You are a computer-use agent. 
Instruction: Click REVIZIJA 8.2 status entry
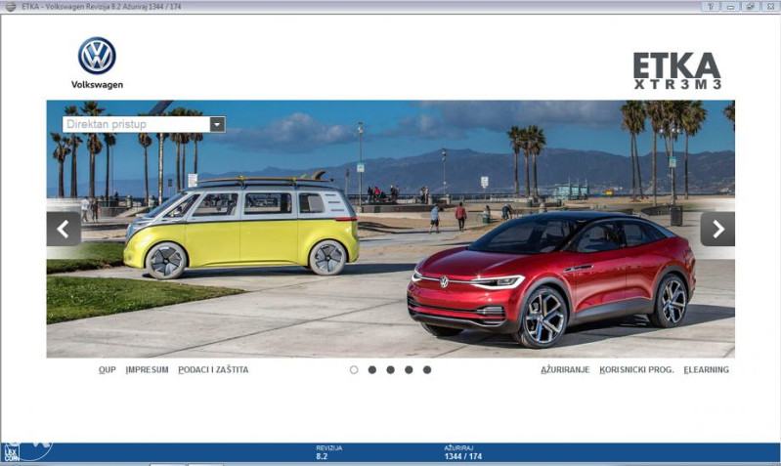point(328,452)
